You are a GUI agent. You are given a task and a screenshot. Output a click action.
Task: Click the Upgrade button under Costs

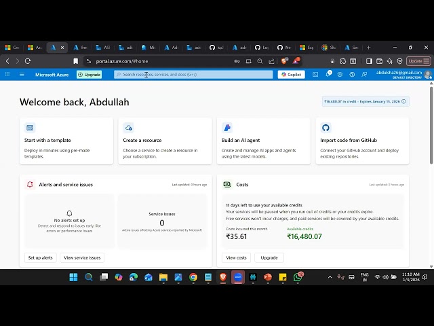click(269, 258)
